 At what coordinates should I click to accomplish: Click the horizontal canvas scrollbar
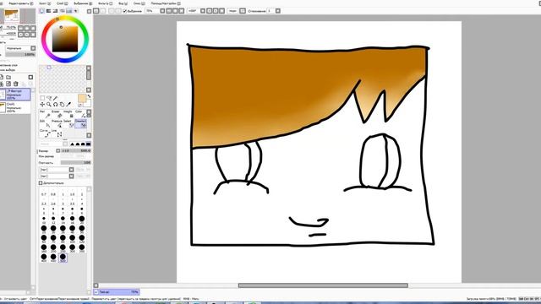(323, 285)
